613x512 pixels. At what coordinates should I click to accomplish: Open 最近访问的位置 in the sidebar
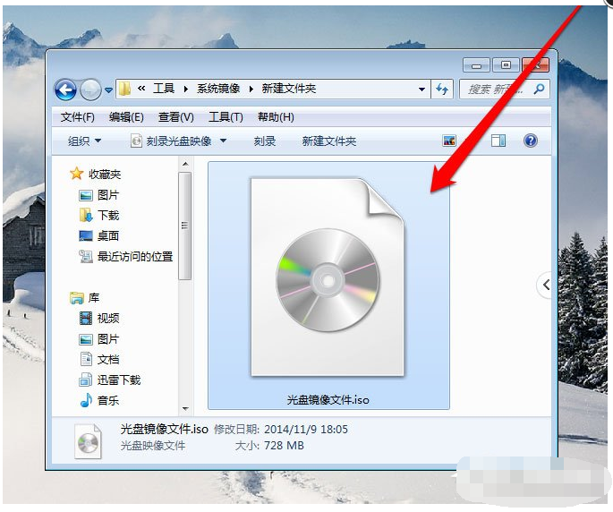pyautogui.click(x=135, y=257)
